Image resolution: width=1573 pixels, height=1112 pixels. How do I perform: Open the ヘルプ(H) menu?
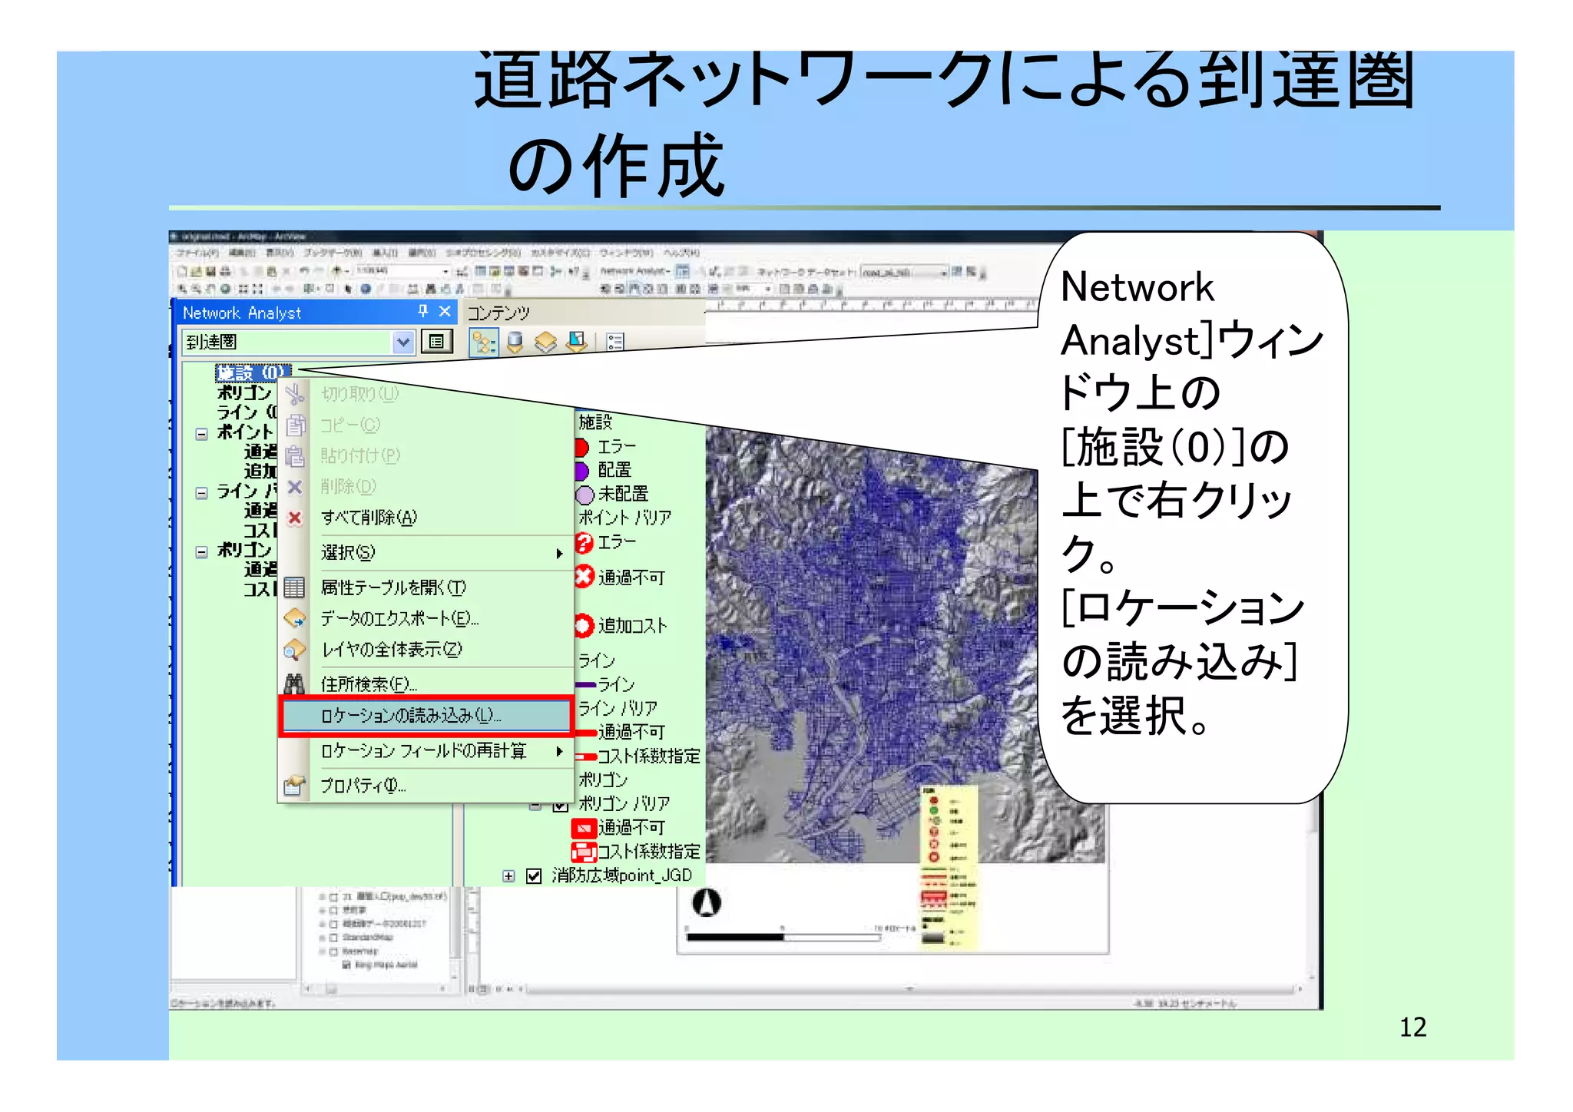pos(682,253)
